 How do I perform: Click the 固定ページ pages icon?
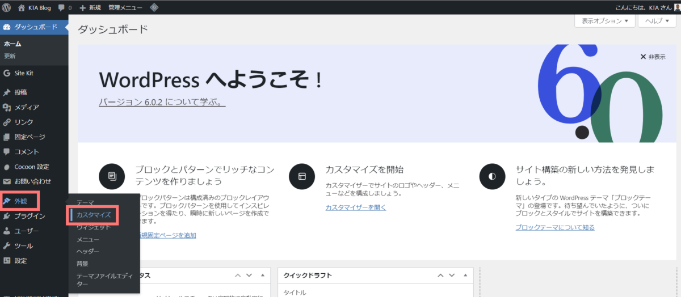(7, 137)
